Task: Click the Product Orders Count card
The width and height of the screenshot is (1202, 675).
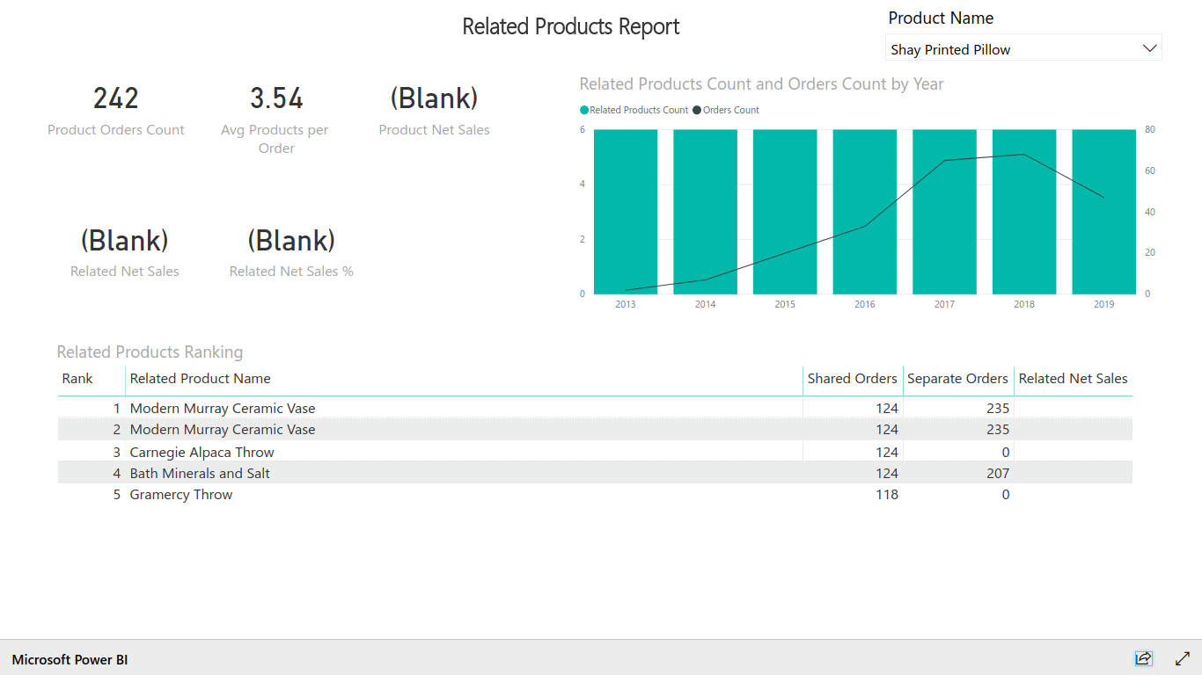Action: 115,110
